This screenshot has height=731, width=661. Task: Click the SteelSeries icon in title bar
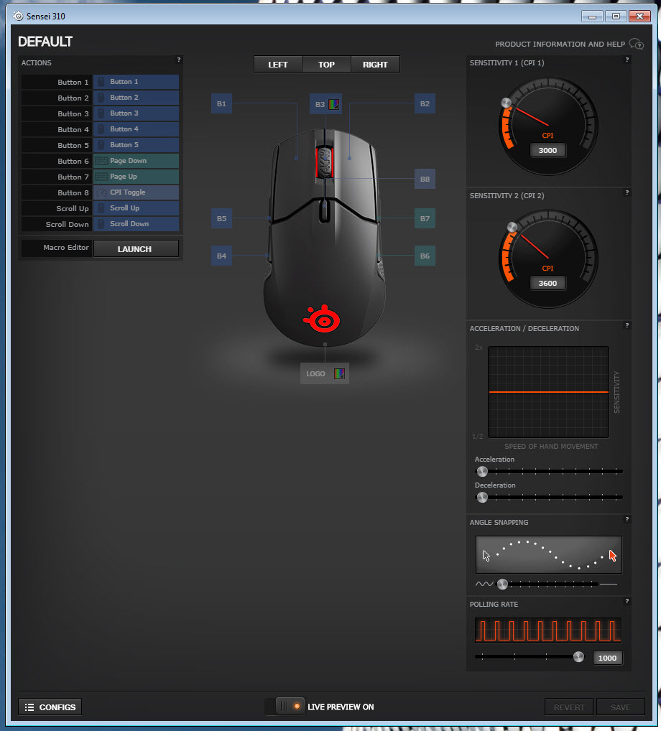point(18,16)
